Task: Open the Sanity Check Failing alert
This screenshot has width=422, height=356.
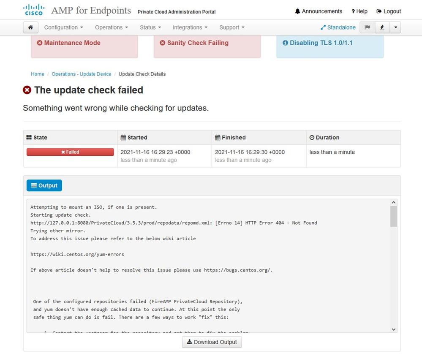Action: pos(207,46)
